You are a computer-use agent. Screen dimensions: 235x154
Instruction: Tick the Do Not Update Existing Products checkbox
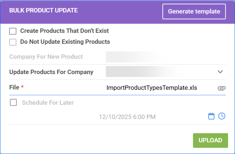(13, 42)
